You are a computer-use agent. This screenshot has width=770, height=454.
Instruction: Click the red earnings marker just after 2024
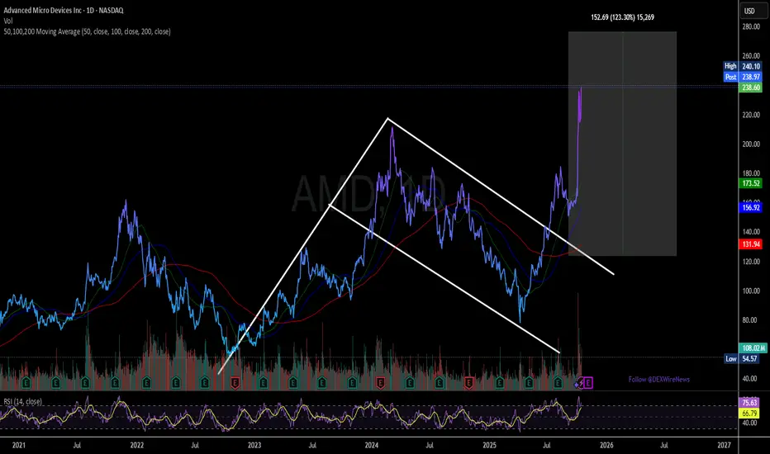point(380,383)
